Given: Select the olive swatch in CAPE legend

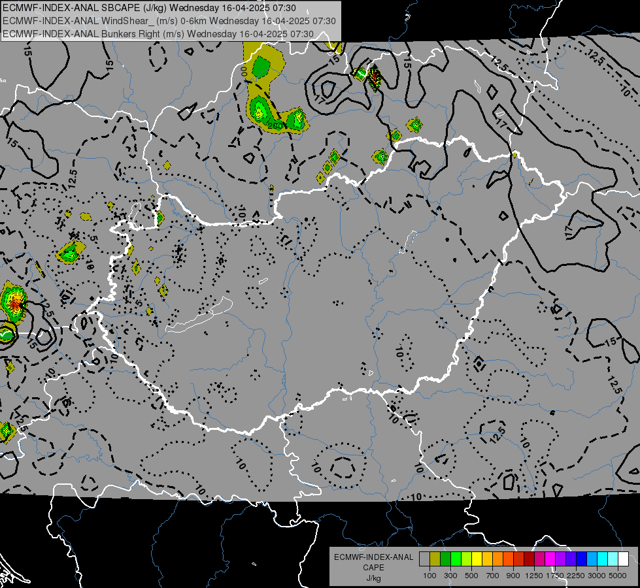Looking at the screenshot, I should point(435,559).
